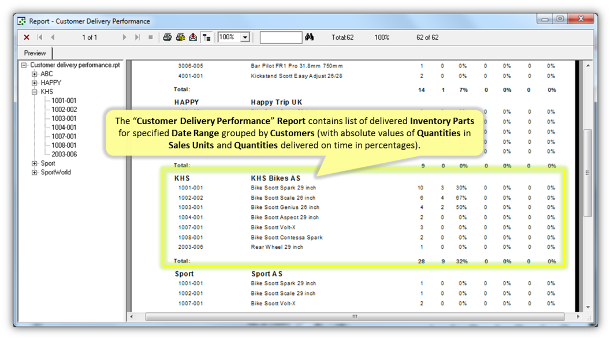Viewport: 611px width, 340px height.
Task: Collapse the KHS group node
Action: click(35, 92)
